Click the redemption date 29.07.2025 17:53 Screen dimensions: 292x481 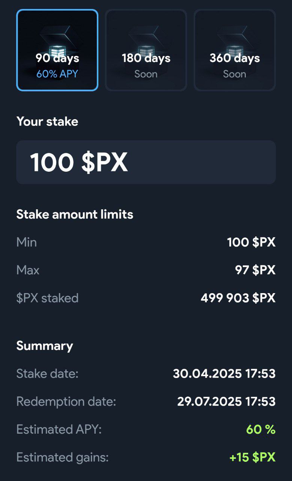click(226, 402)
